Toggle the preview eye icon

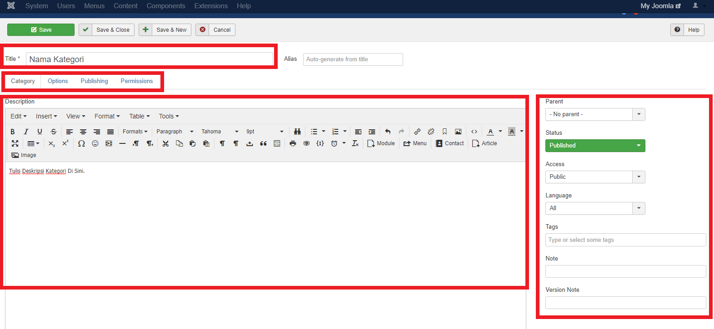306,143
